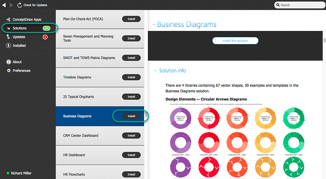Install the Business Diagrams solution
This screenshot has width=326, height=179.
pyautogui.click(x=131, y=116)
